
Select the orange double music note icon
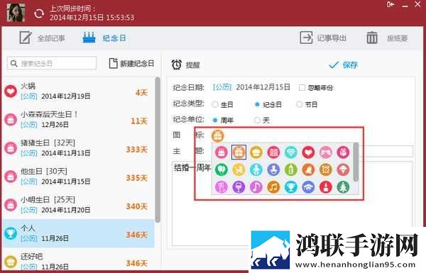click(x=273, y=187)
